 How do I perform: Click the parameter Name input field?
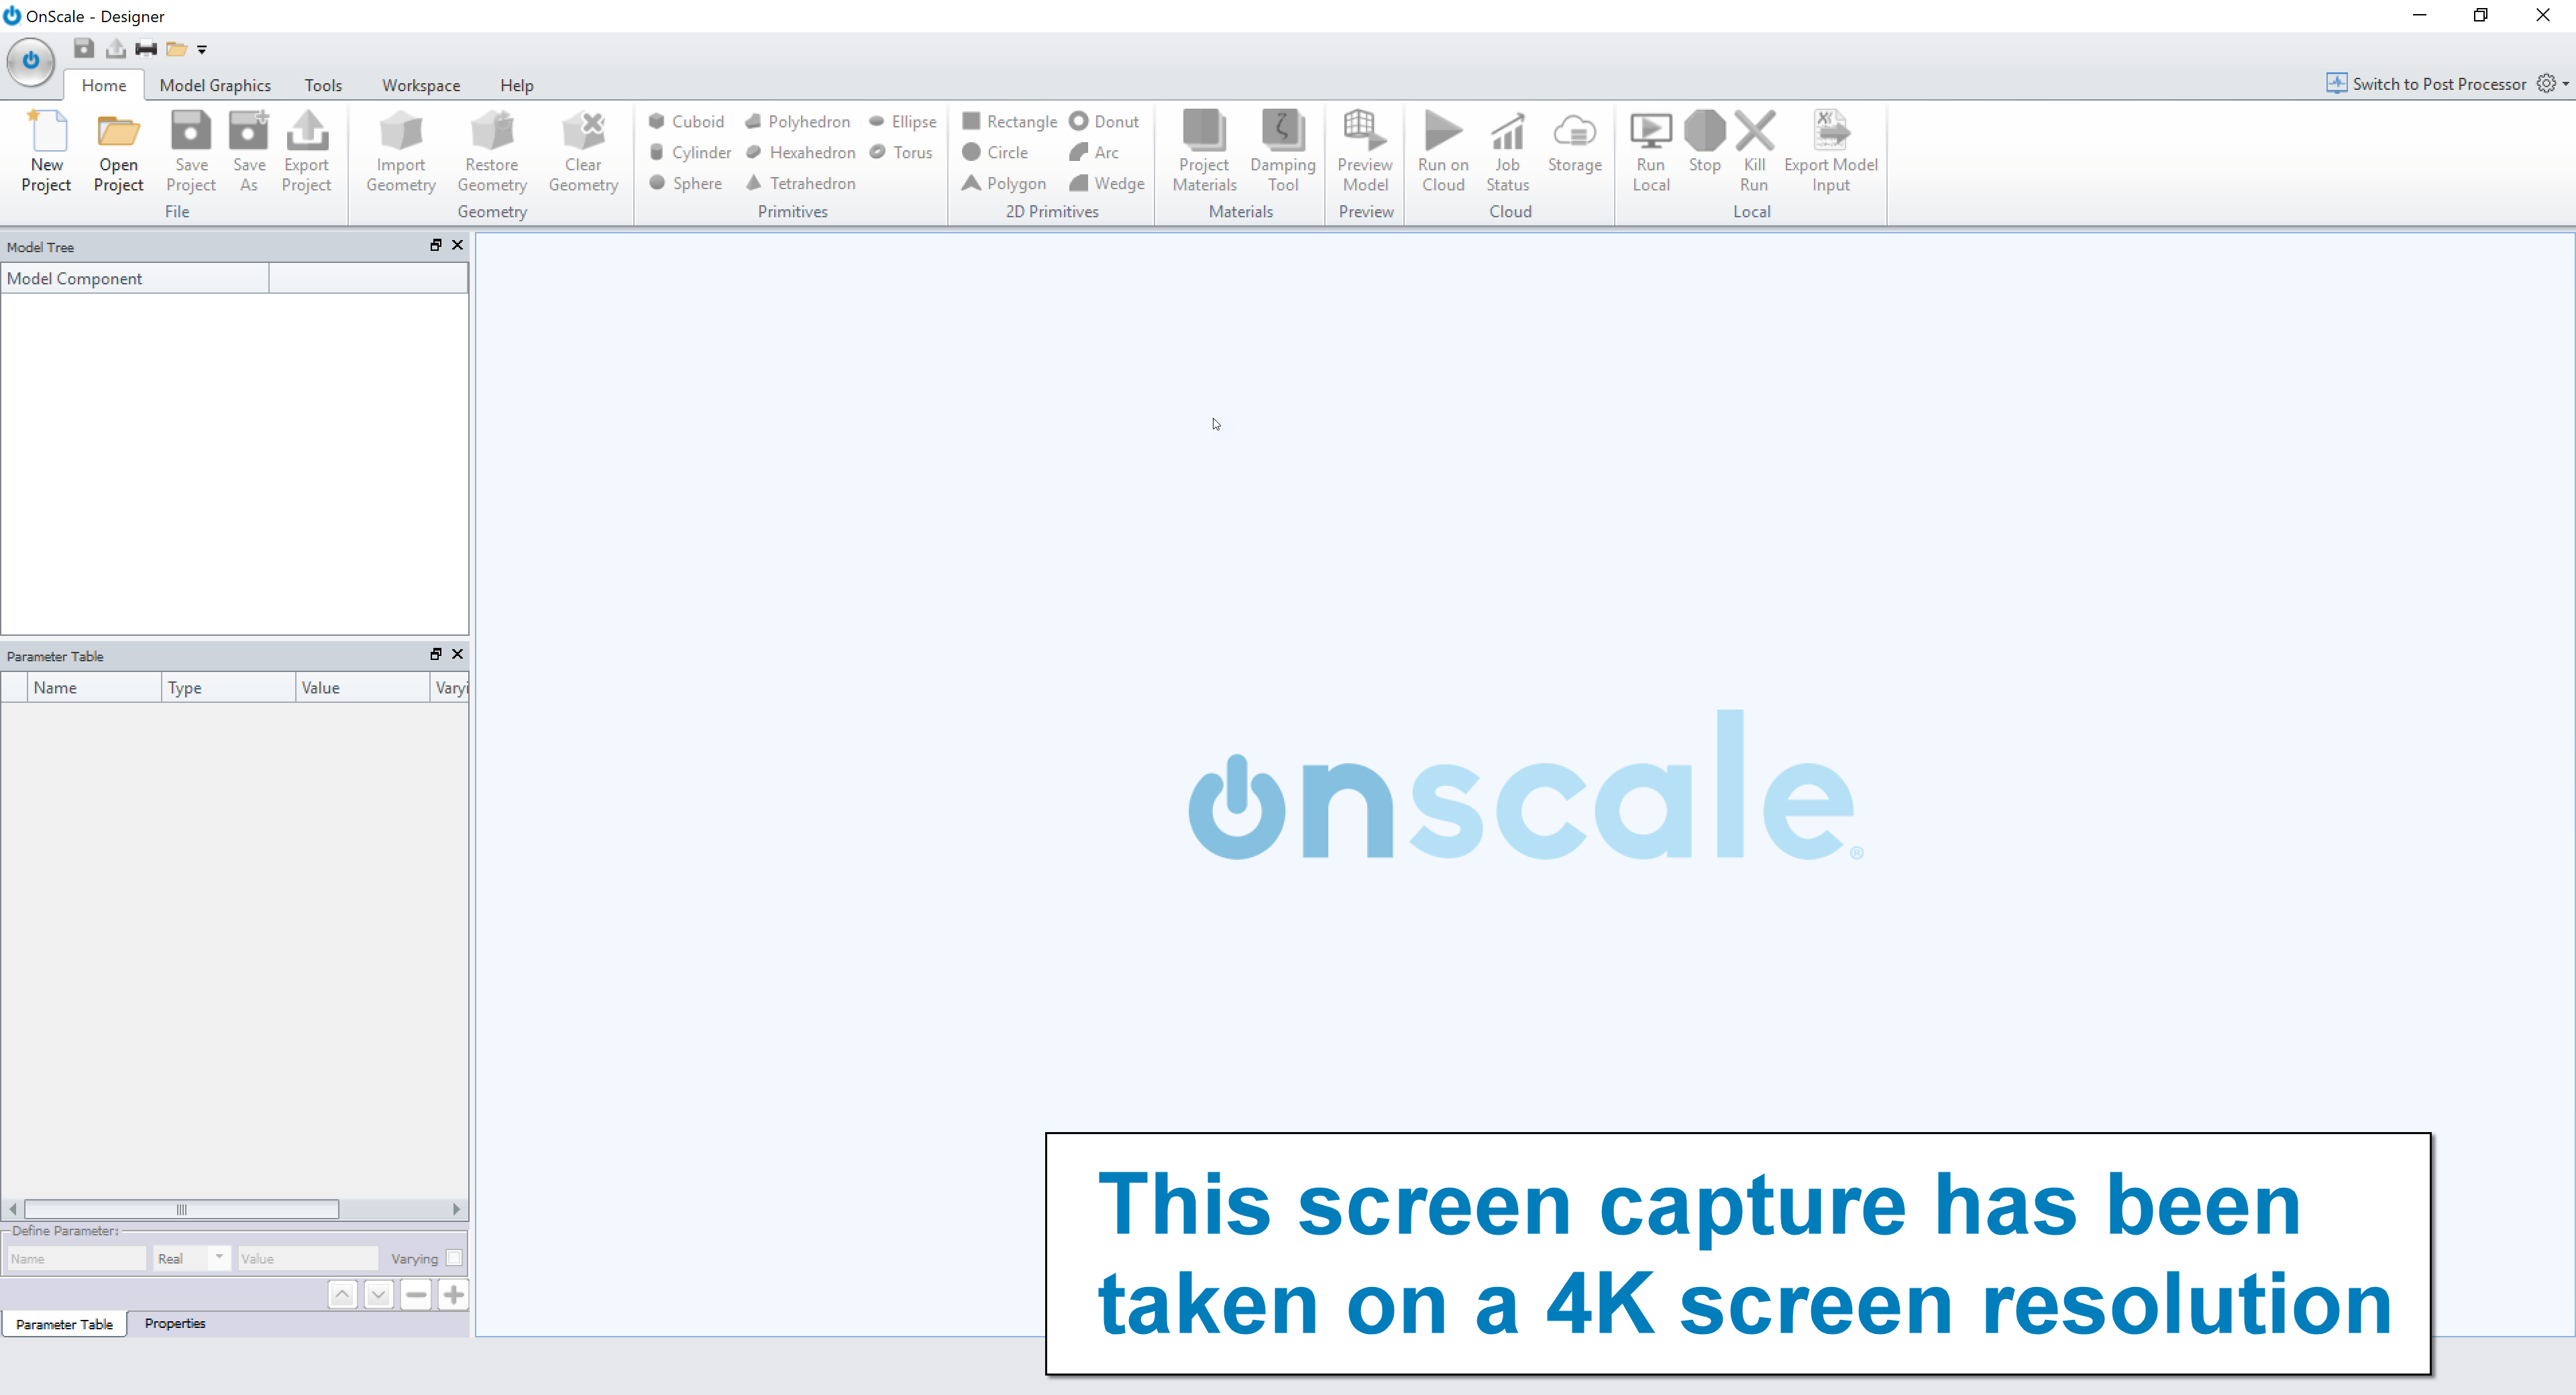[x=76, y=1258]
